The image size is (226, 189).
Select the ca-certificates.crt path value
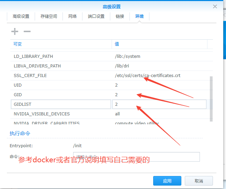(148, 76)
